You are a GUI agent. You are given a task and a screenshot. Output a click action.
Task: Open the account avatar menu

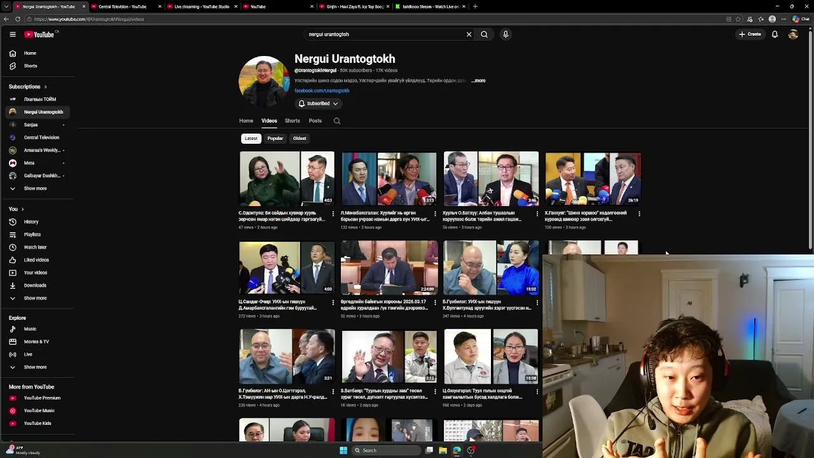793,34
